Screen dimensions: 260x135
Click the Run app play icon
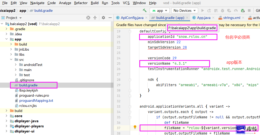tap(203, 10)
